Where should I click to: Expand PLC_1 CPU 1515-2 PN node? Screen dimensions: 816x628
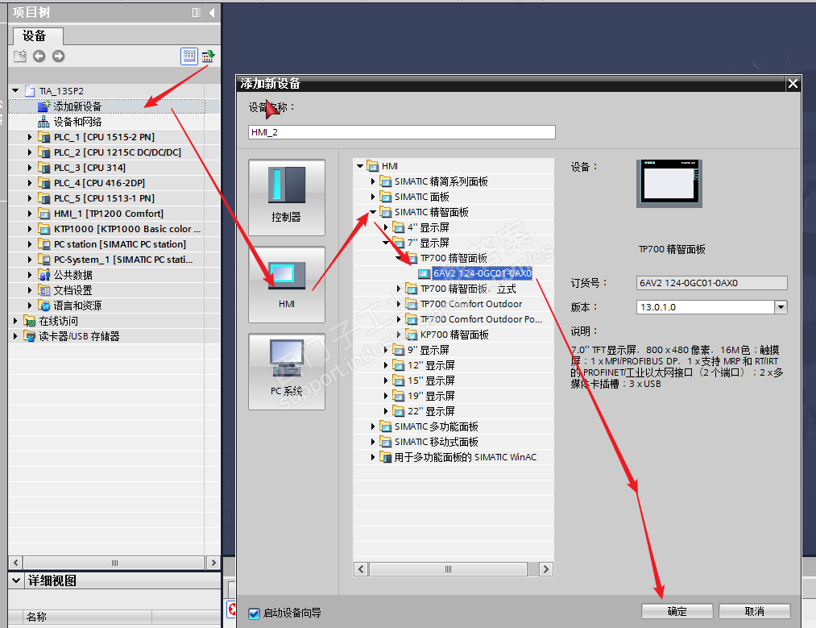pyautogui.click(x=30, y=137)
